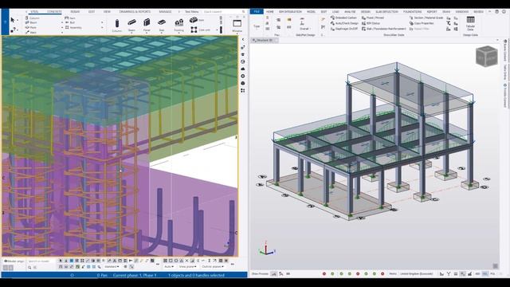Open United Kingdom (Eurocode) code selector
The image size is (510, 287).
417,274
